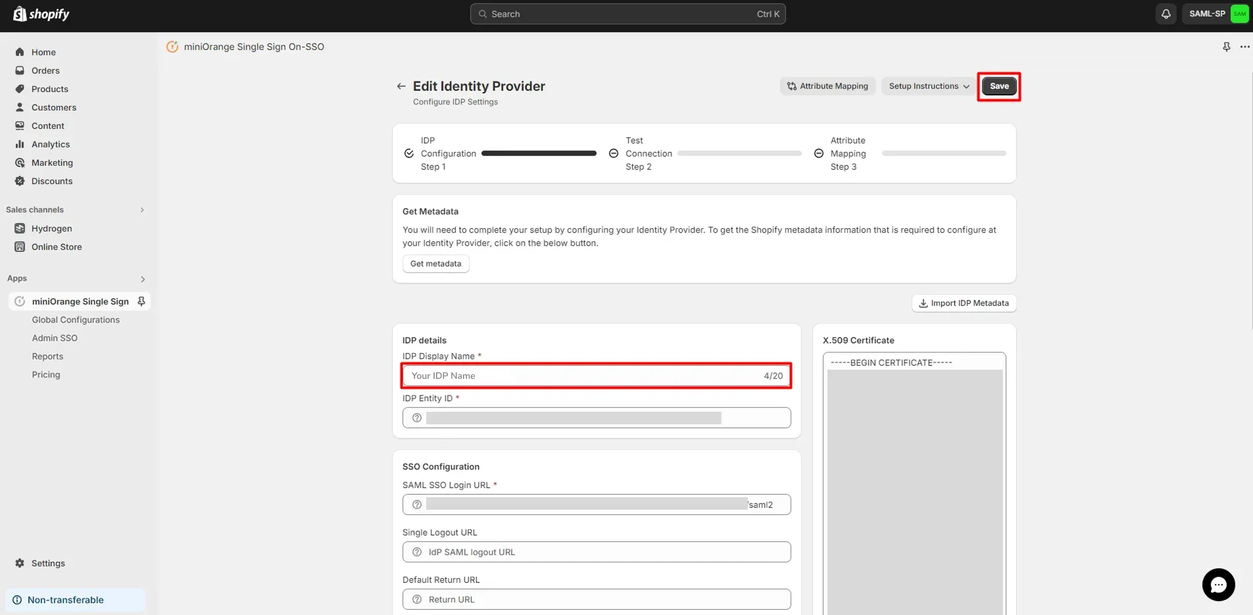The height and width of the screenshot is (615, 1253).
Task: Open the Discounts section
Action: coord(52,181)
